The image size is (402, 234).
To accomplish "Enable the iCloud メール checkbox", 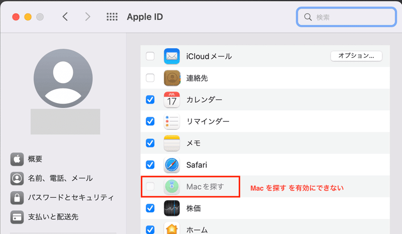I will [x=150, y=56].
